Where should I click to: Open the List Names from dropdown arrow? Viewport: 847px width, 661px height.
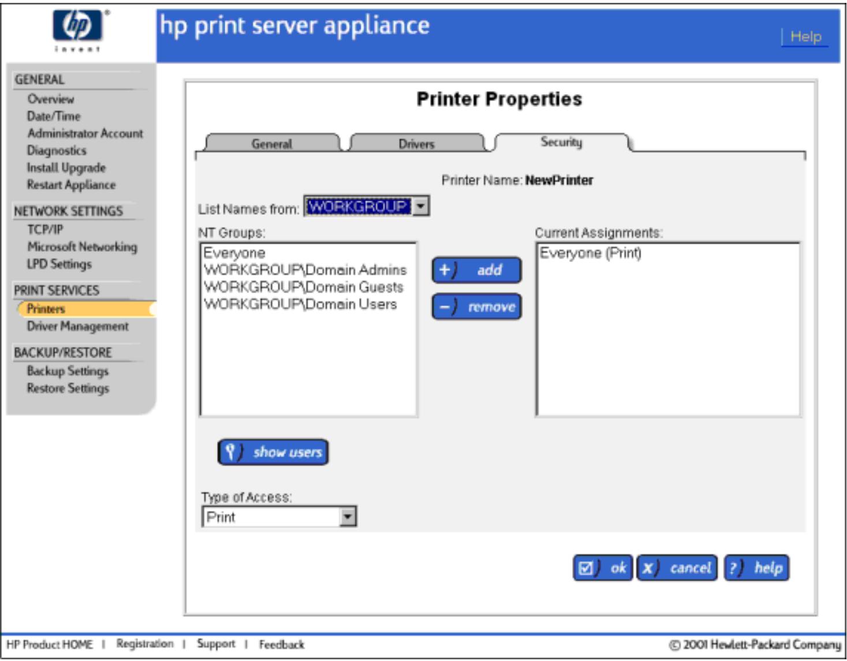(x=421, y=206)
